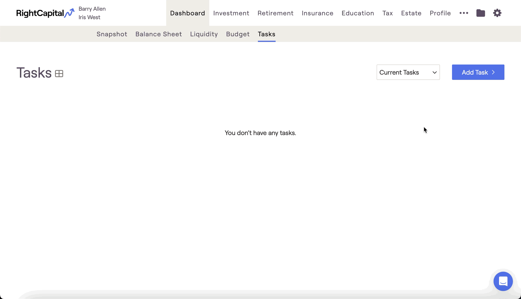Click the Barry Allen client name
The image size is (521, 299).
tap(92, 9)
